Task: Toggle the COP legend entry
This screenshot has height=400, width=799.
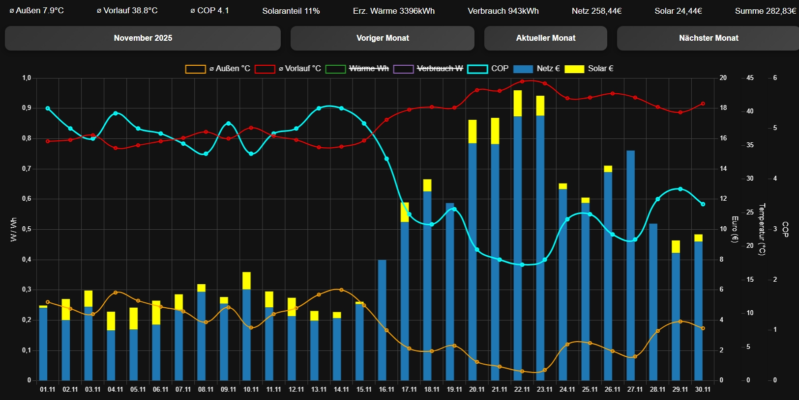Action: click(488, 69)
